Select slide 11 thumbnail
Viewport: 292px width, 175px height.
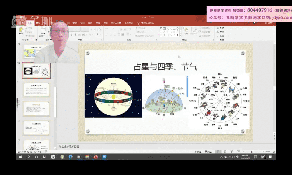coord(36,90)
